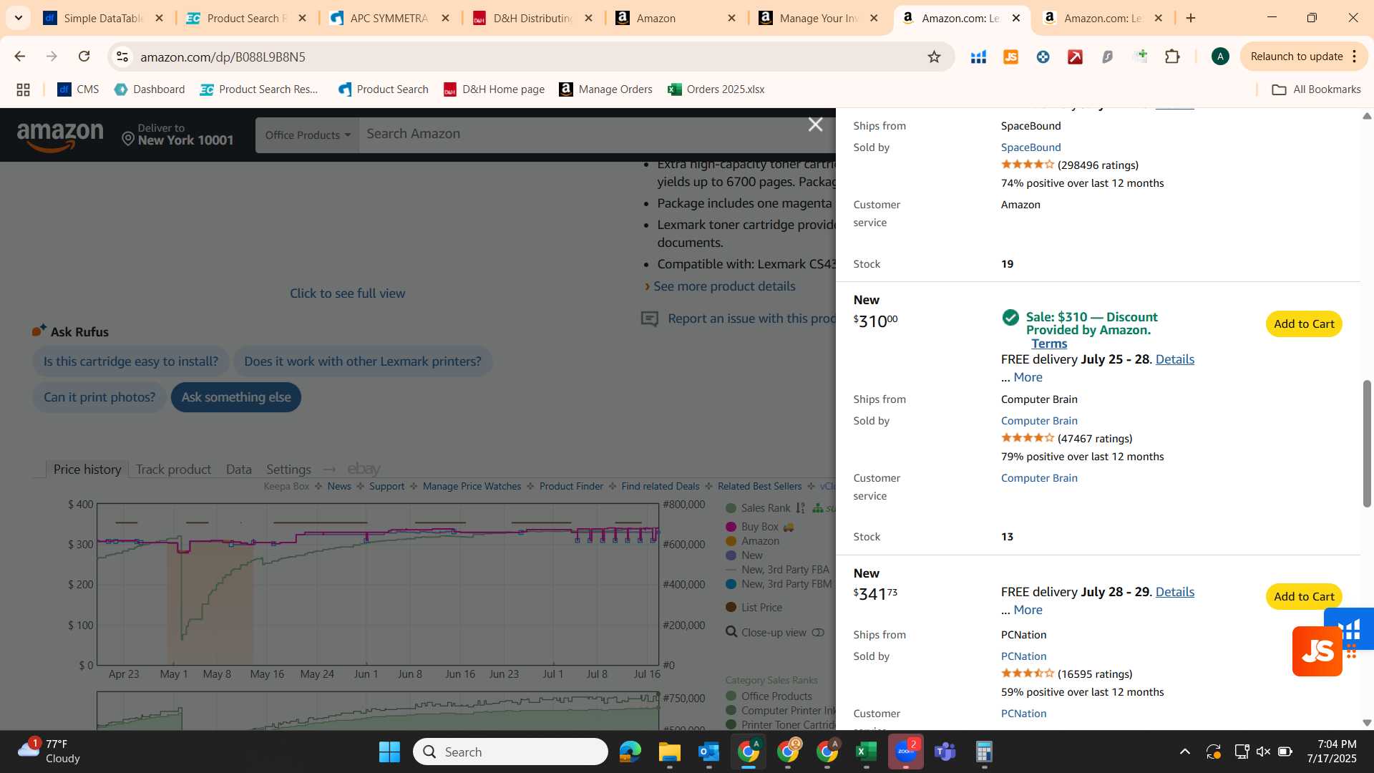Click the address bar URL

pyautogui.click(x=223, y=57)
